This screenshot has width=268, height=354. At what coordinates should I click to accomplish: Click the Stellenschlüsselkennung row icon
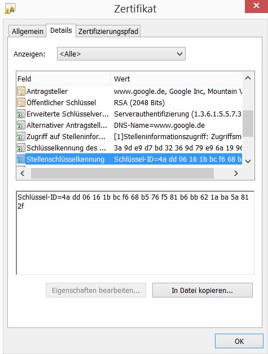pyautogui.click(x=21, y=159)
